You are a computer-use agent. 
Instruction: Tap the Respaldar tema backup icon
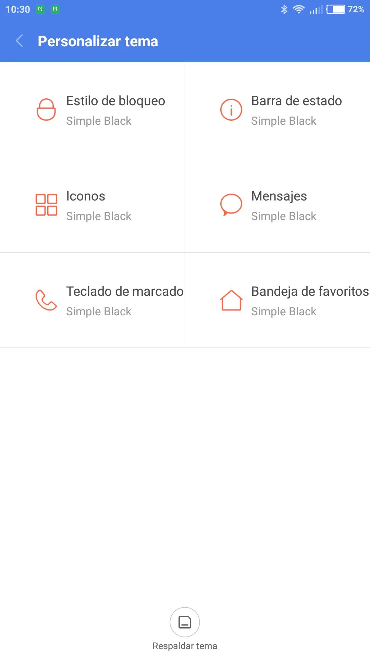(185, 622)
